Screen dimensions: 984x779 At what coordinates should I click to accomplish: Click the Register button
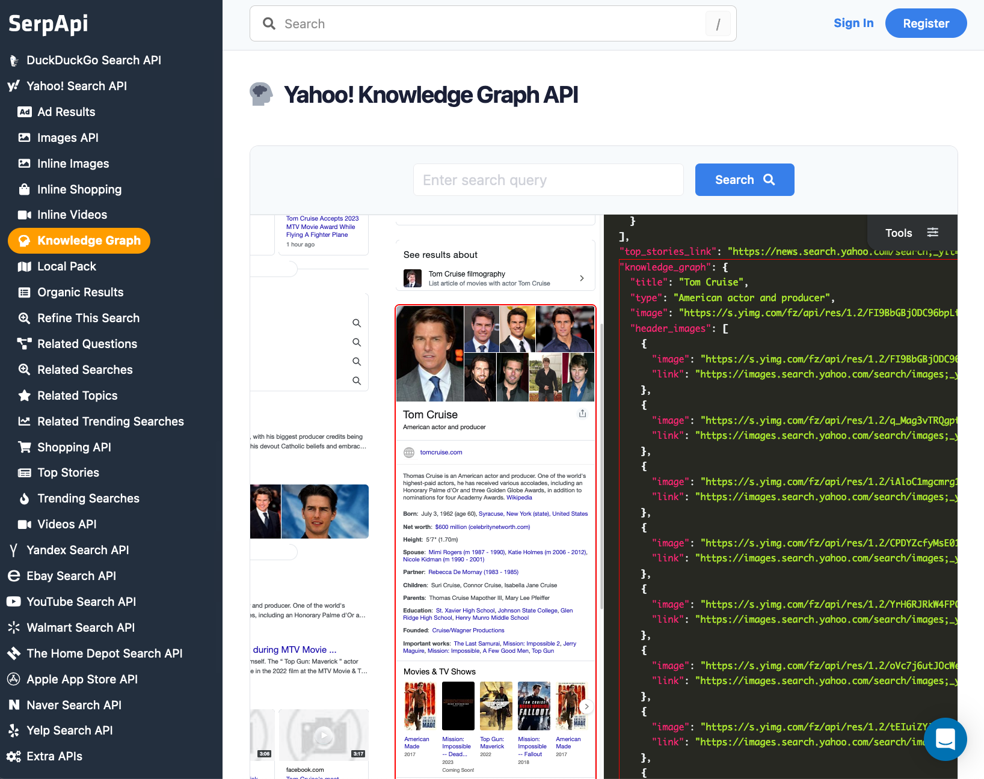[x=926, y=23]
